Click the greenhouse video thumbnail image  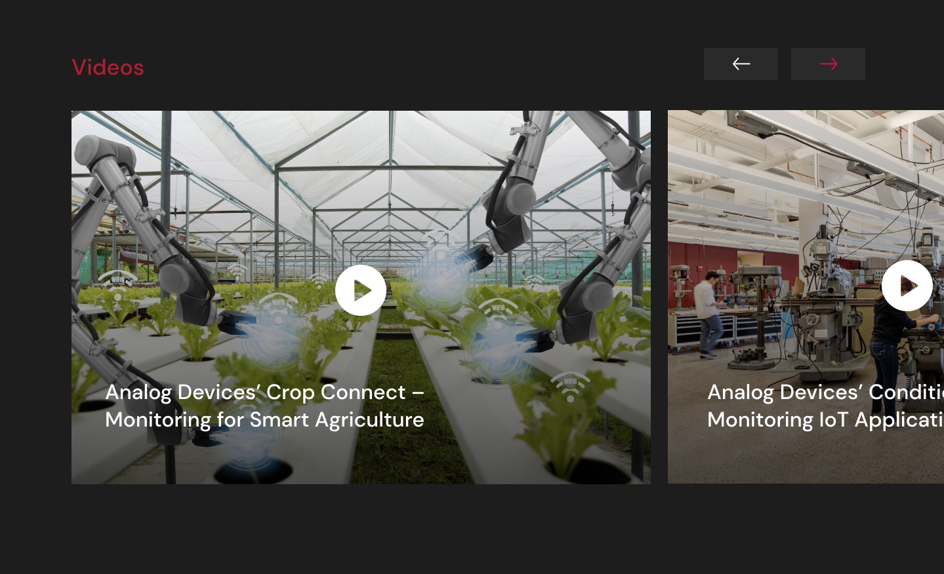pyautogui.click(x=361, y=297)
